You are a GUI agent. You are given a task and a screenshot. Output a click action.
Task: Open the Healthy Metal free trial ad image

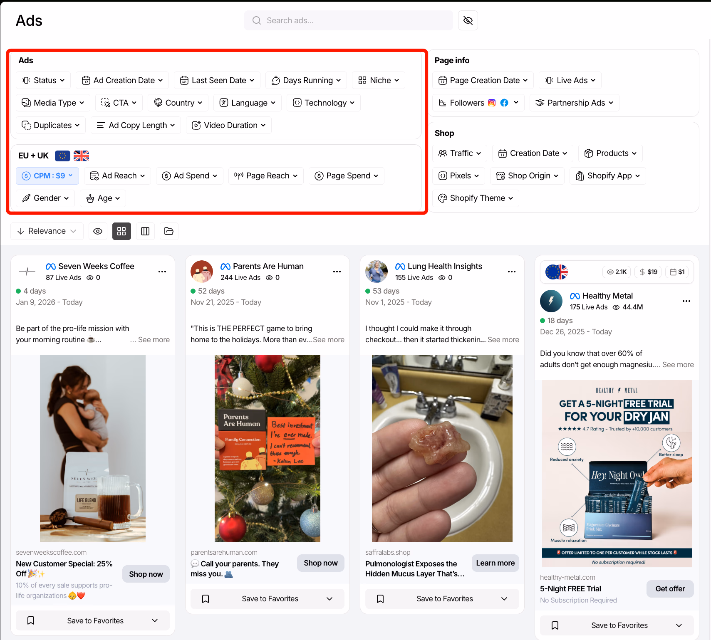tap(617, 474)
